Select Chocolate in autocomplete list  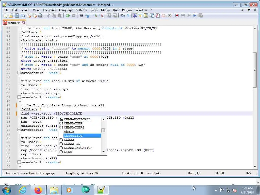tap(82, 136)
